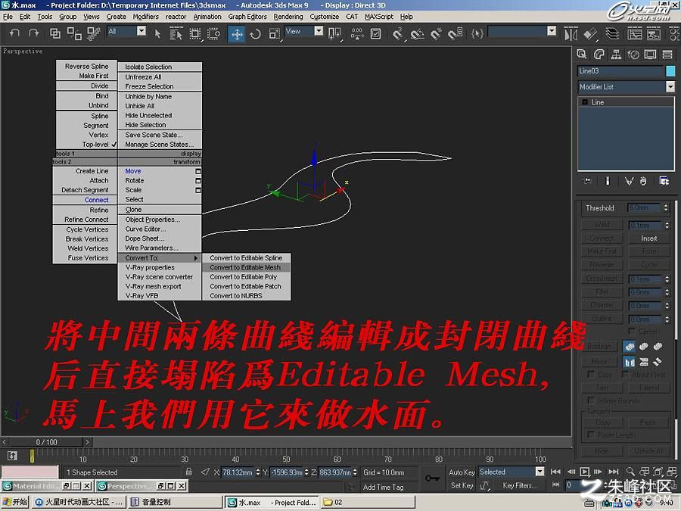Click the Redo arrow in the main toolbar

tap(33, 33)
